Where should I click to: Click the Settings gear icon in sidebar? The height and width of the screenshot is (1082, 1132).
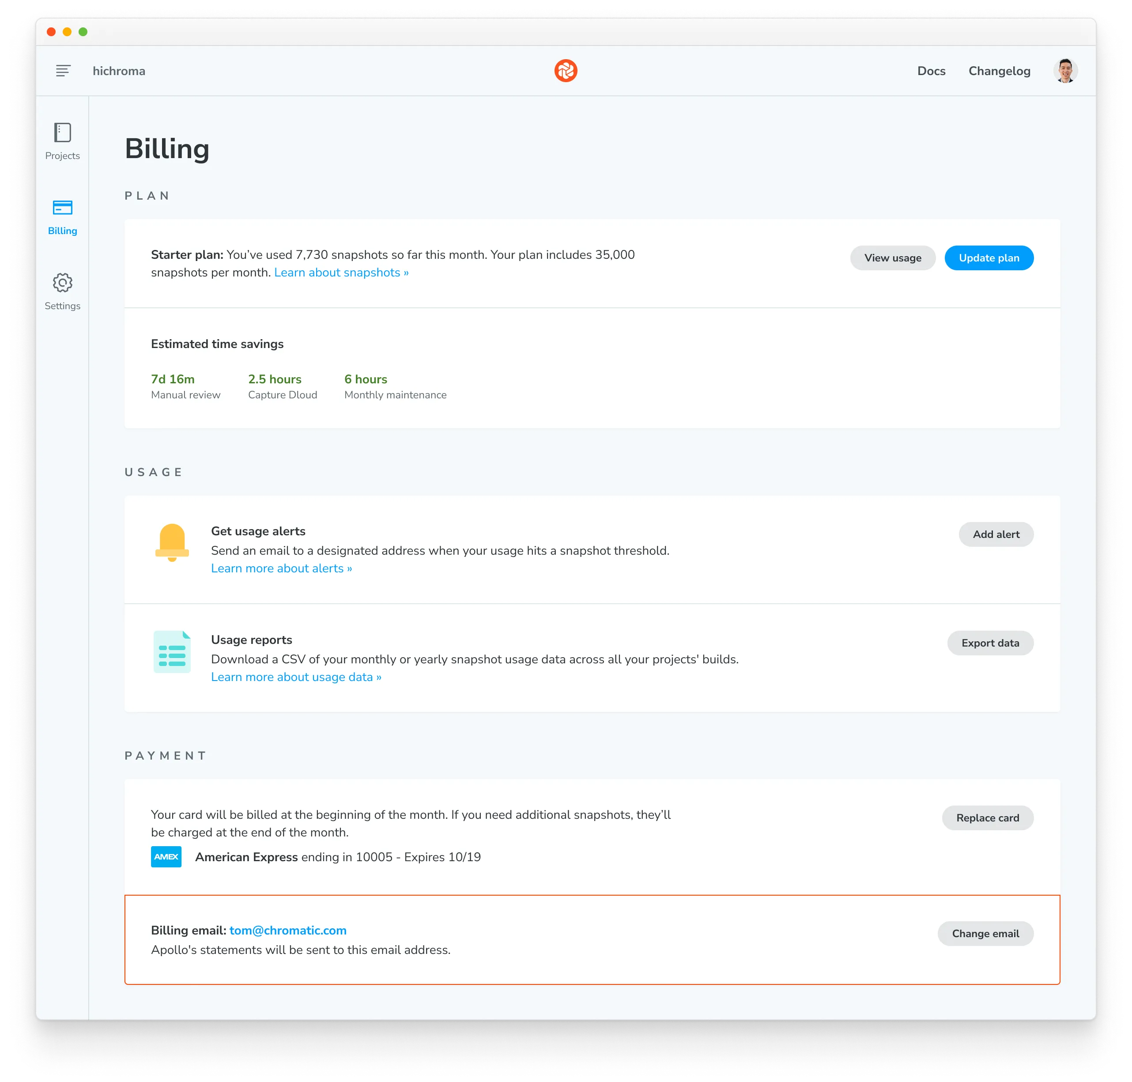tap(63, 282)
